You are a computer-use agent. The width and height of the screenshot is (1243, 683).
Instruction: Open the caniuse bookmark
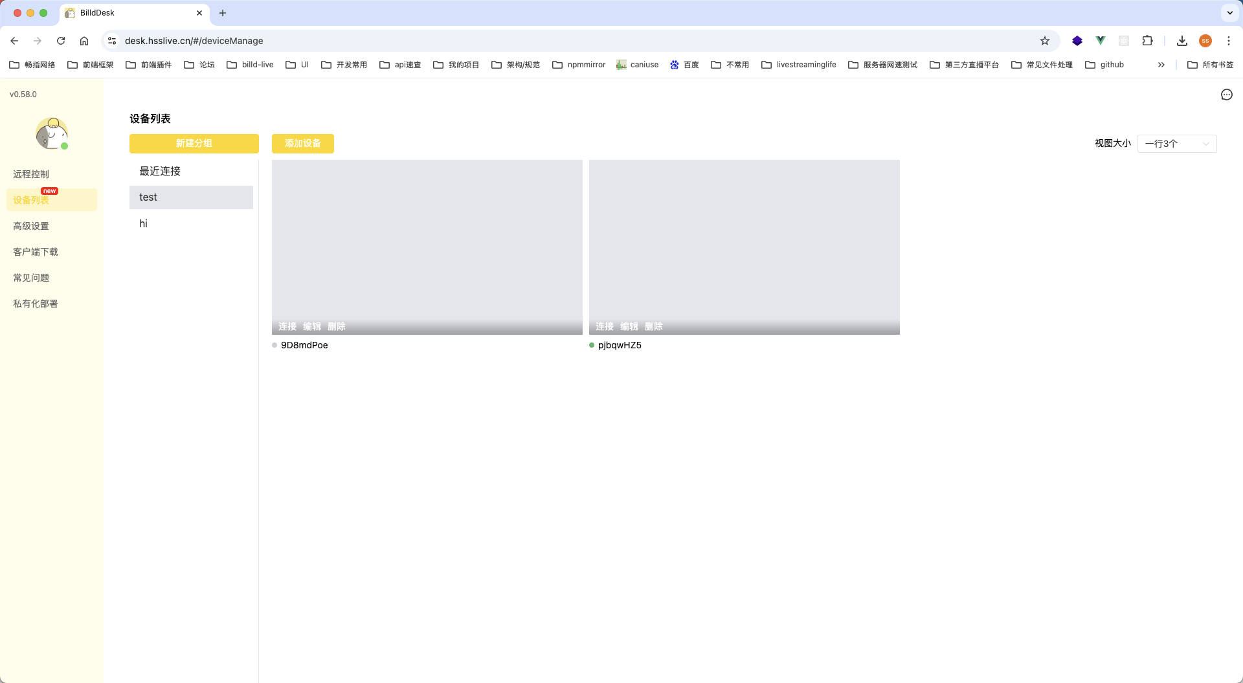[x=638, y=65]
